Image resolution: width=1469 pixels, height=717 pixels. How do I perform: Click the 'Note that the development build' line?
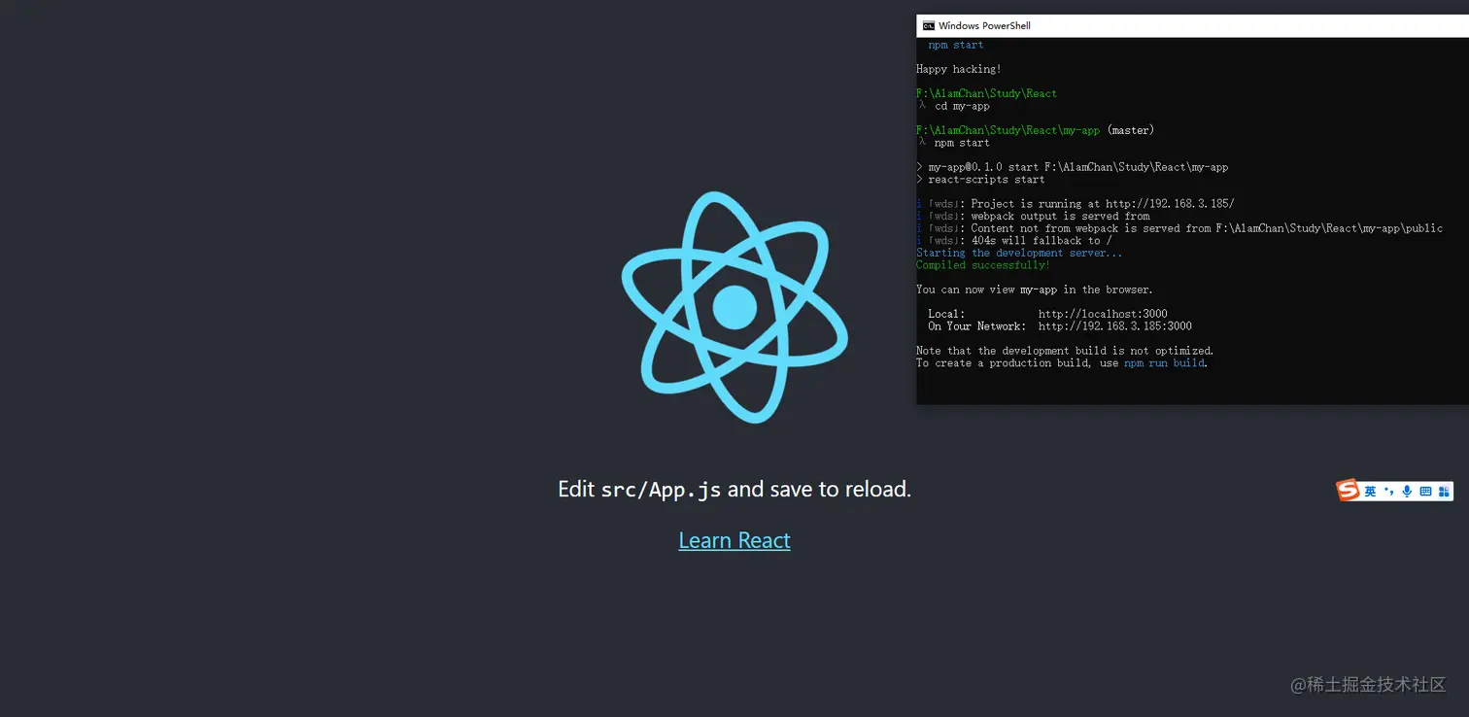pyautogui.click(x=1065, y=351)
